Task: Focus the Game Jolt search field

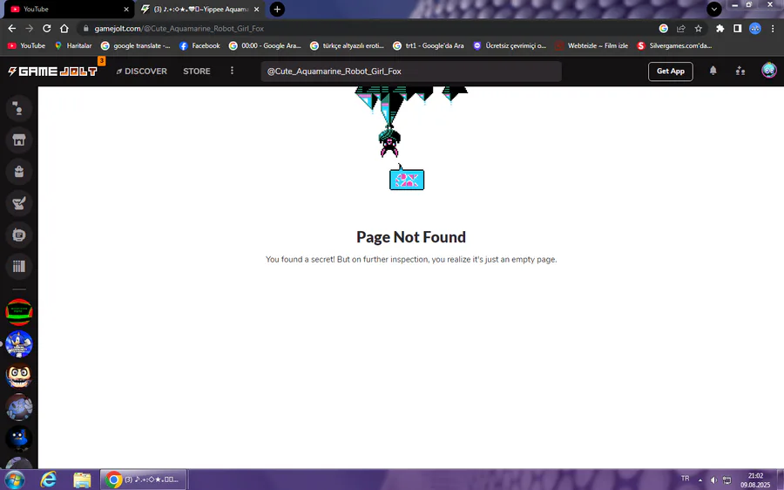Action: click(x=411, y=71)
